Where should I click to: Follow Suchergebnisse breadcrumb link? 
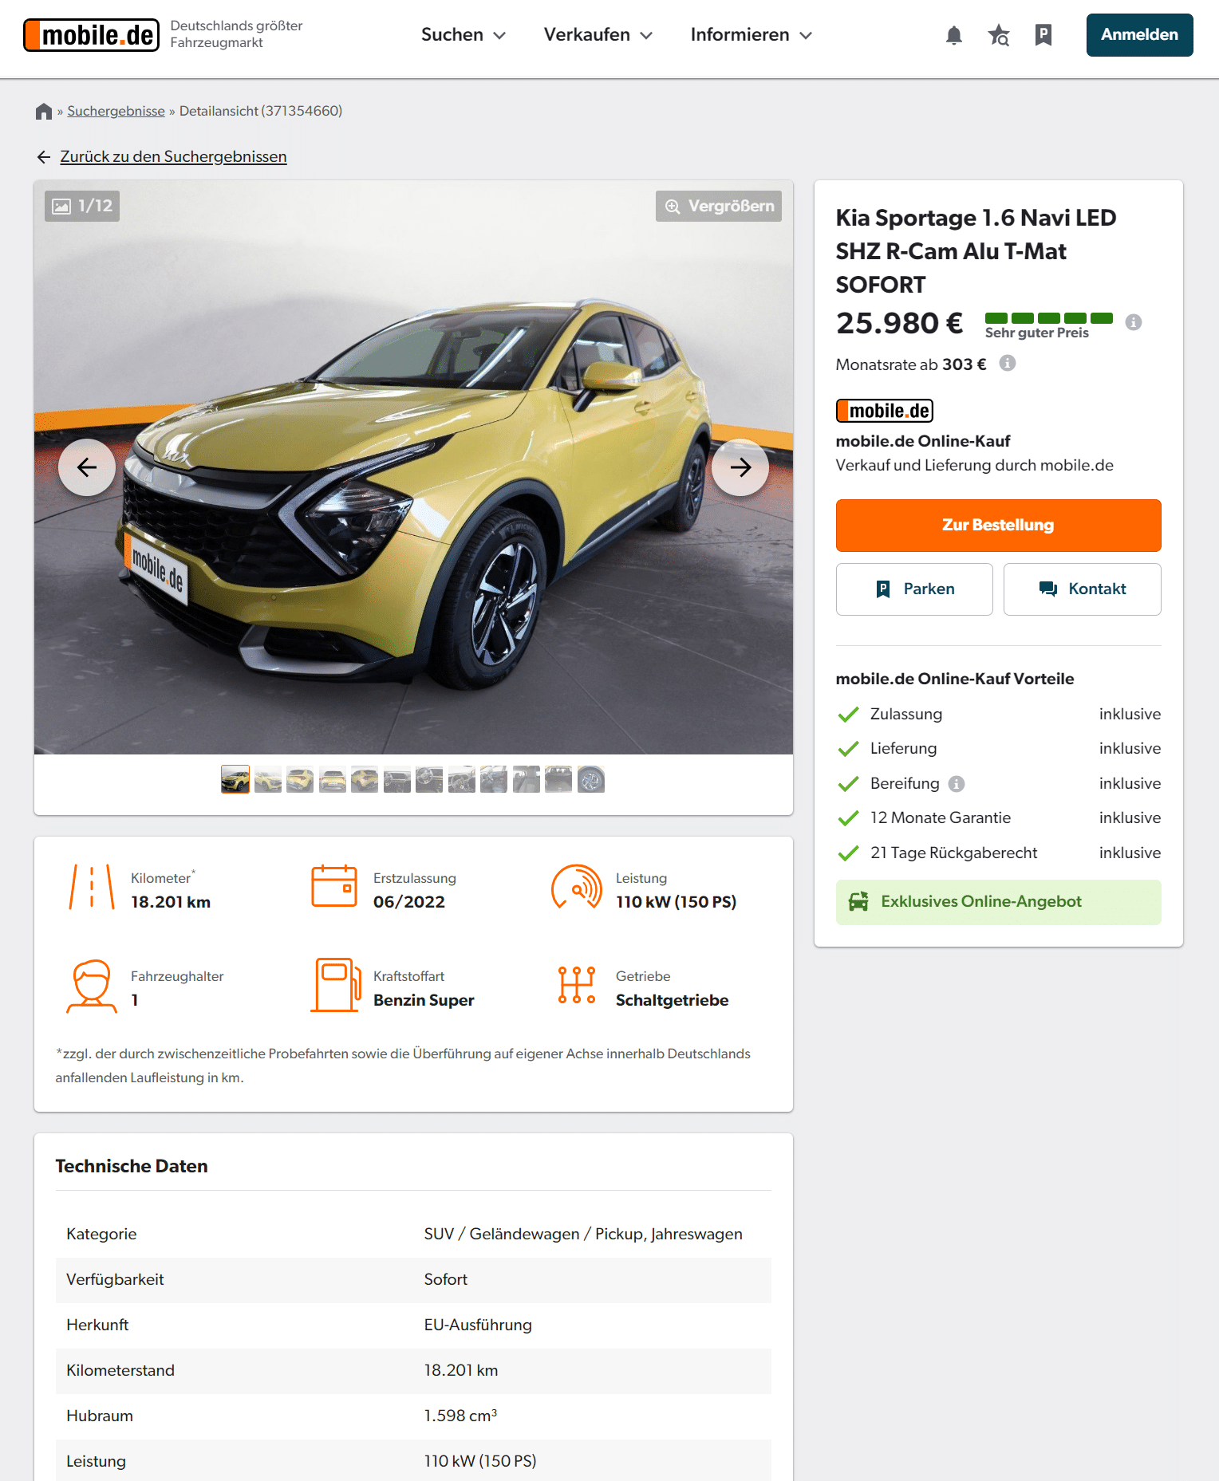coord(116,112)
